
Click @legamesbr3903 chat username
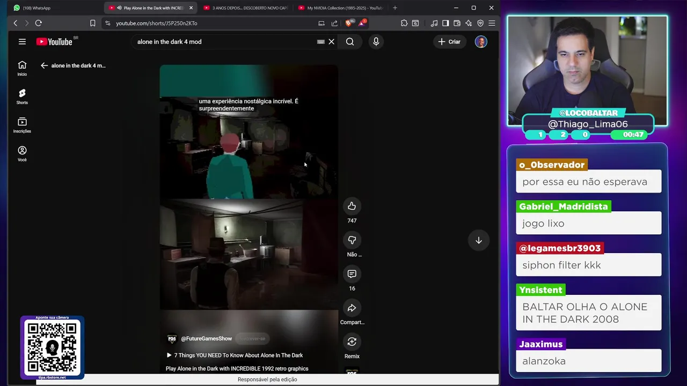pyautogui.click(x=560, y=248)
